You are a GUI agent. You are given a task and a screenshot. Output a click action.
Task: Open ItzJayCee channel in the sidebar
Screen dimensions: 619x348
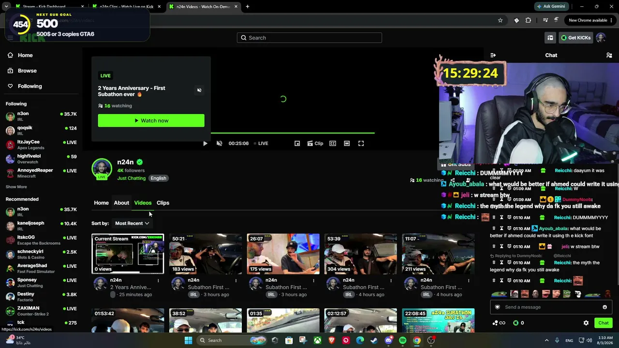coord(41,145)
